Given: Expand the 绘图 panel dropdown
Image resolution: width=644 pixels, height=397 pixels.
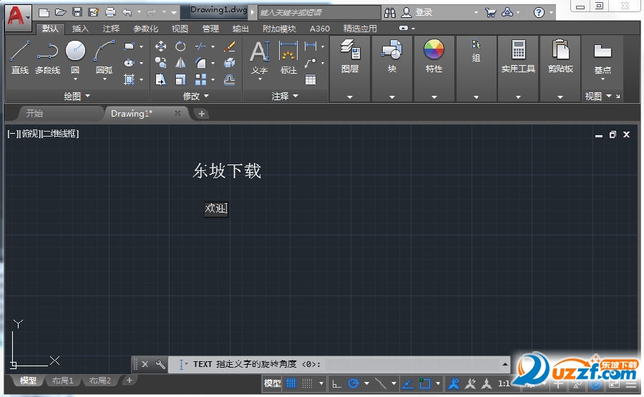Looking at the screenshot, I should click(x=77, y=96).
